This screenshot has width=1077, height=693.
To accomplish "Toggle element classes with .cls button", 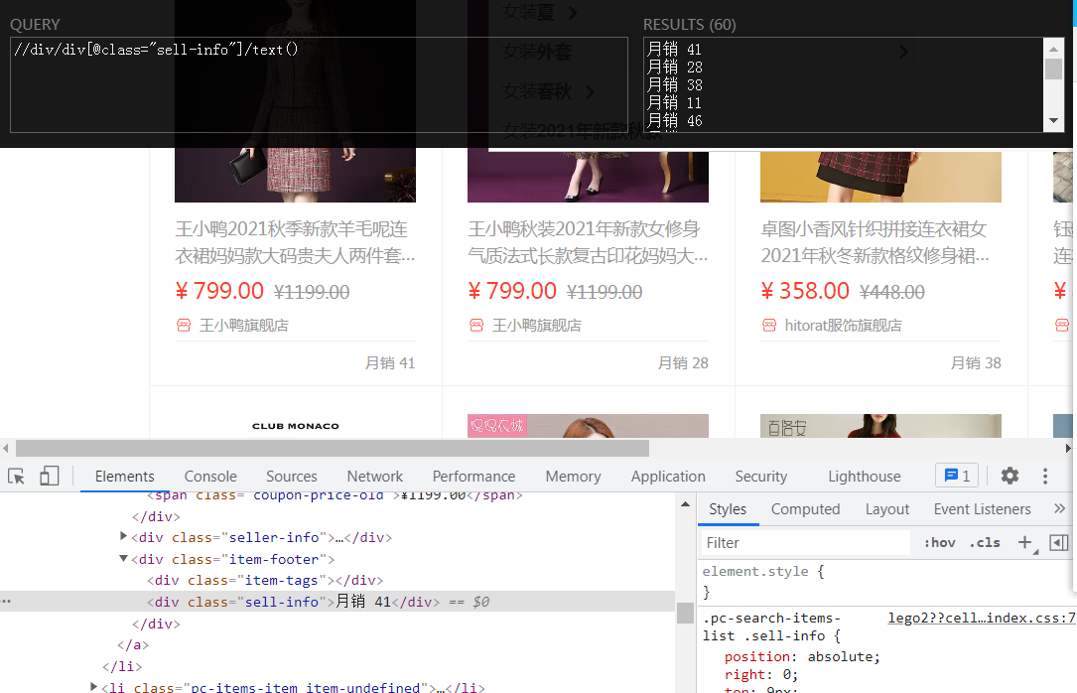I will tap(984, 542).
